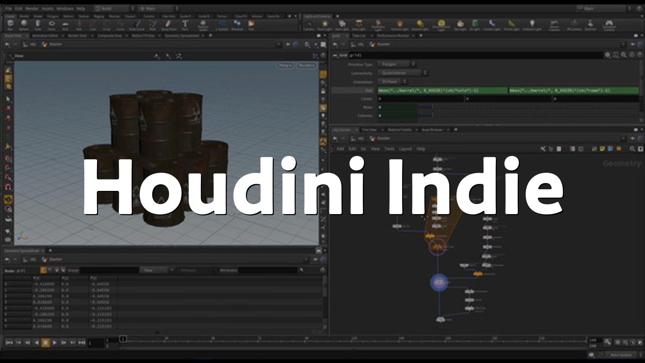Add an Ambient Light from the shelf

(532, 25)
